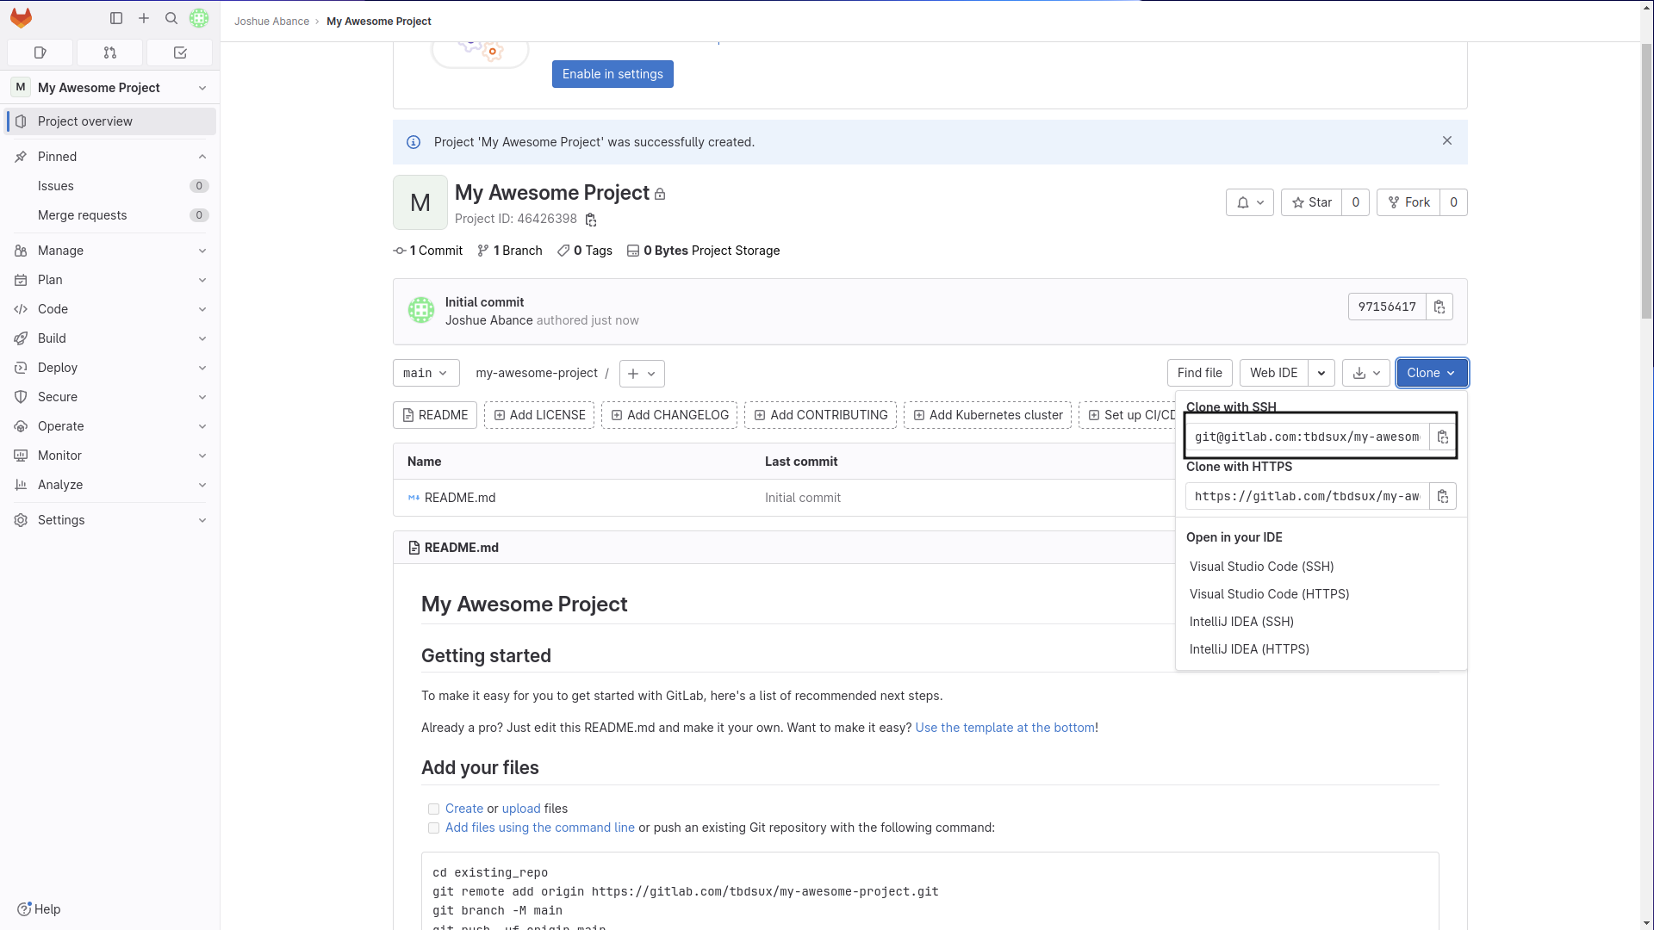Screen dimensions: 1654x930
Task: Copy the project ID icon
Action: pos(591,220)
